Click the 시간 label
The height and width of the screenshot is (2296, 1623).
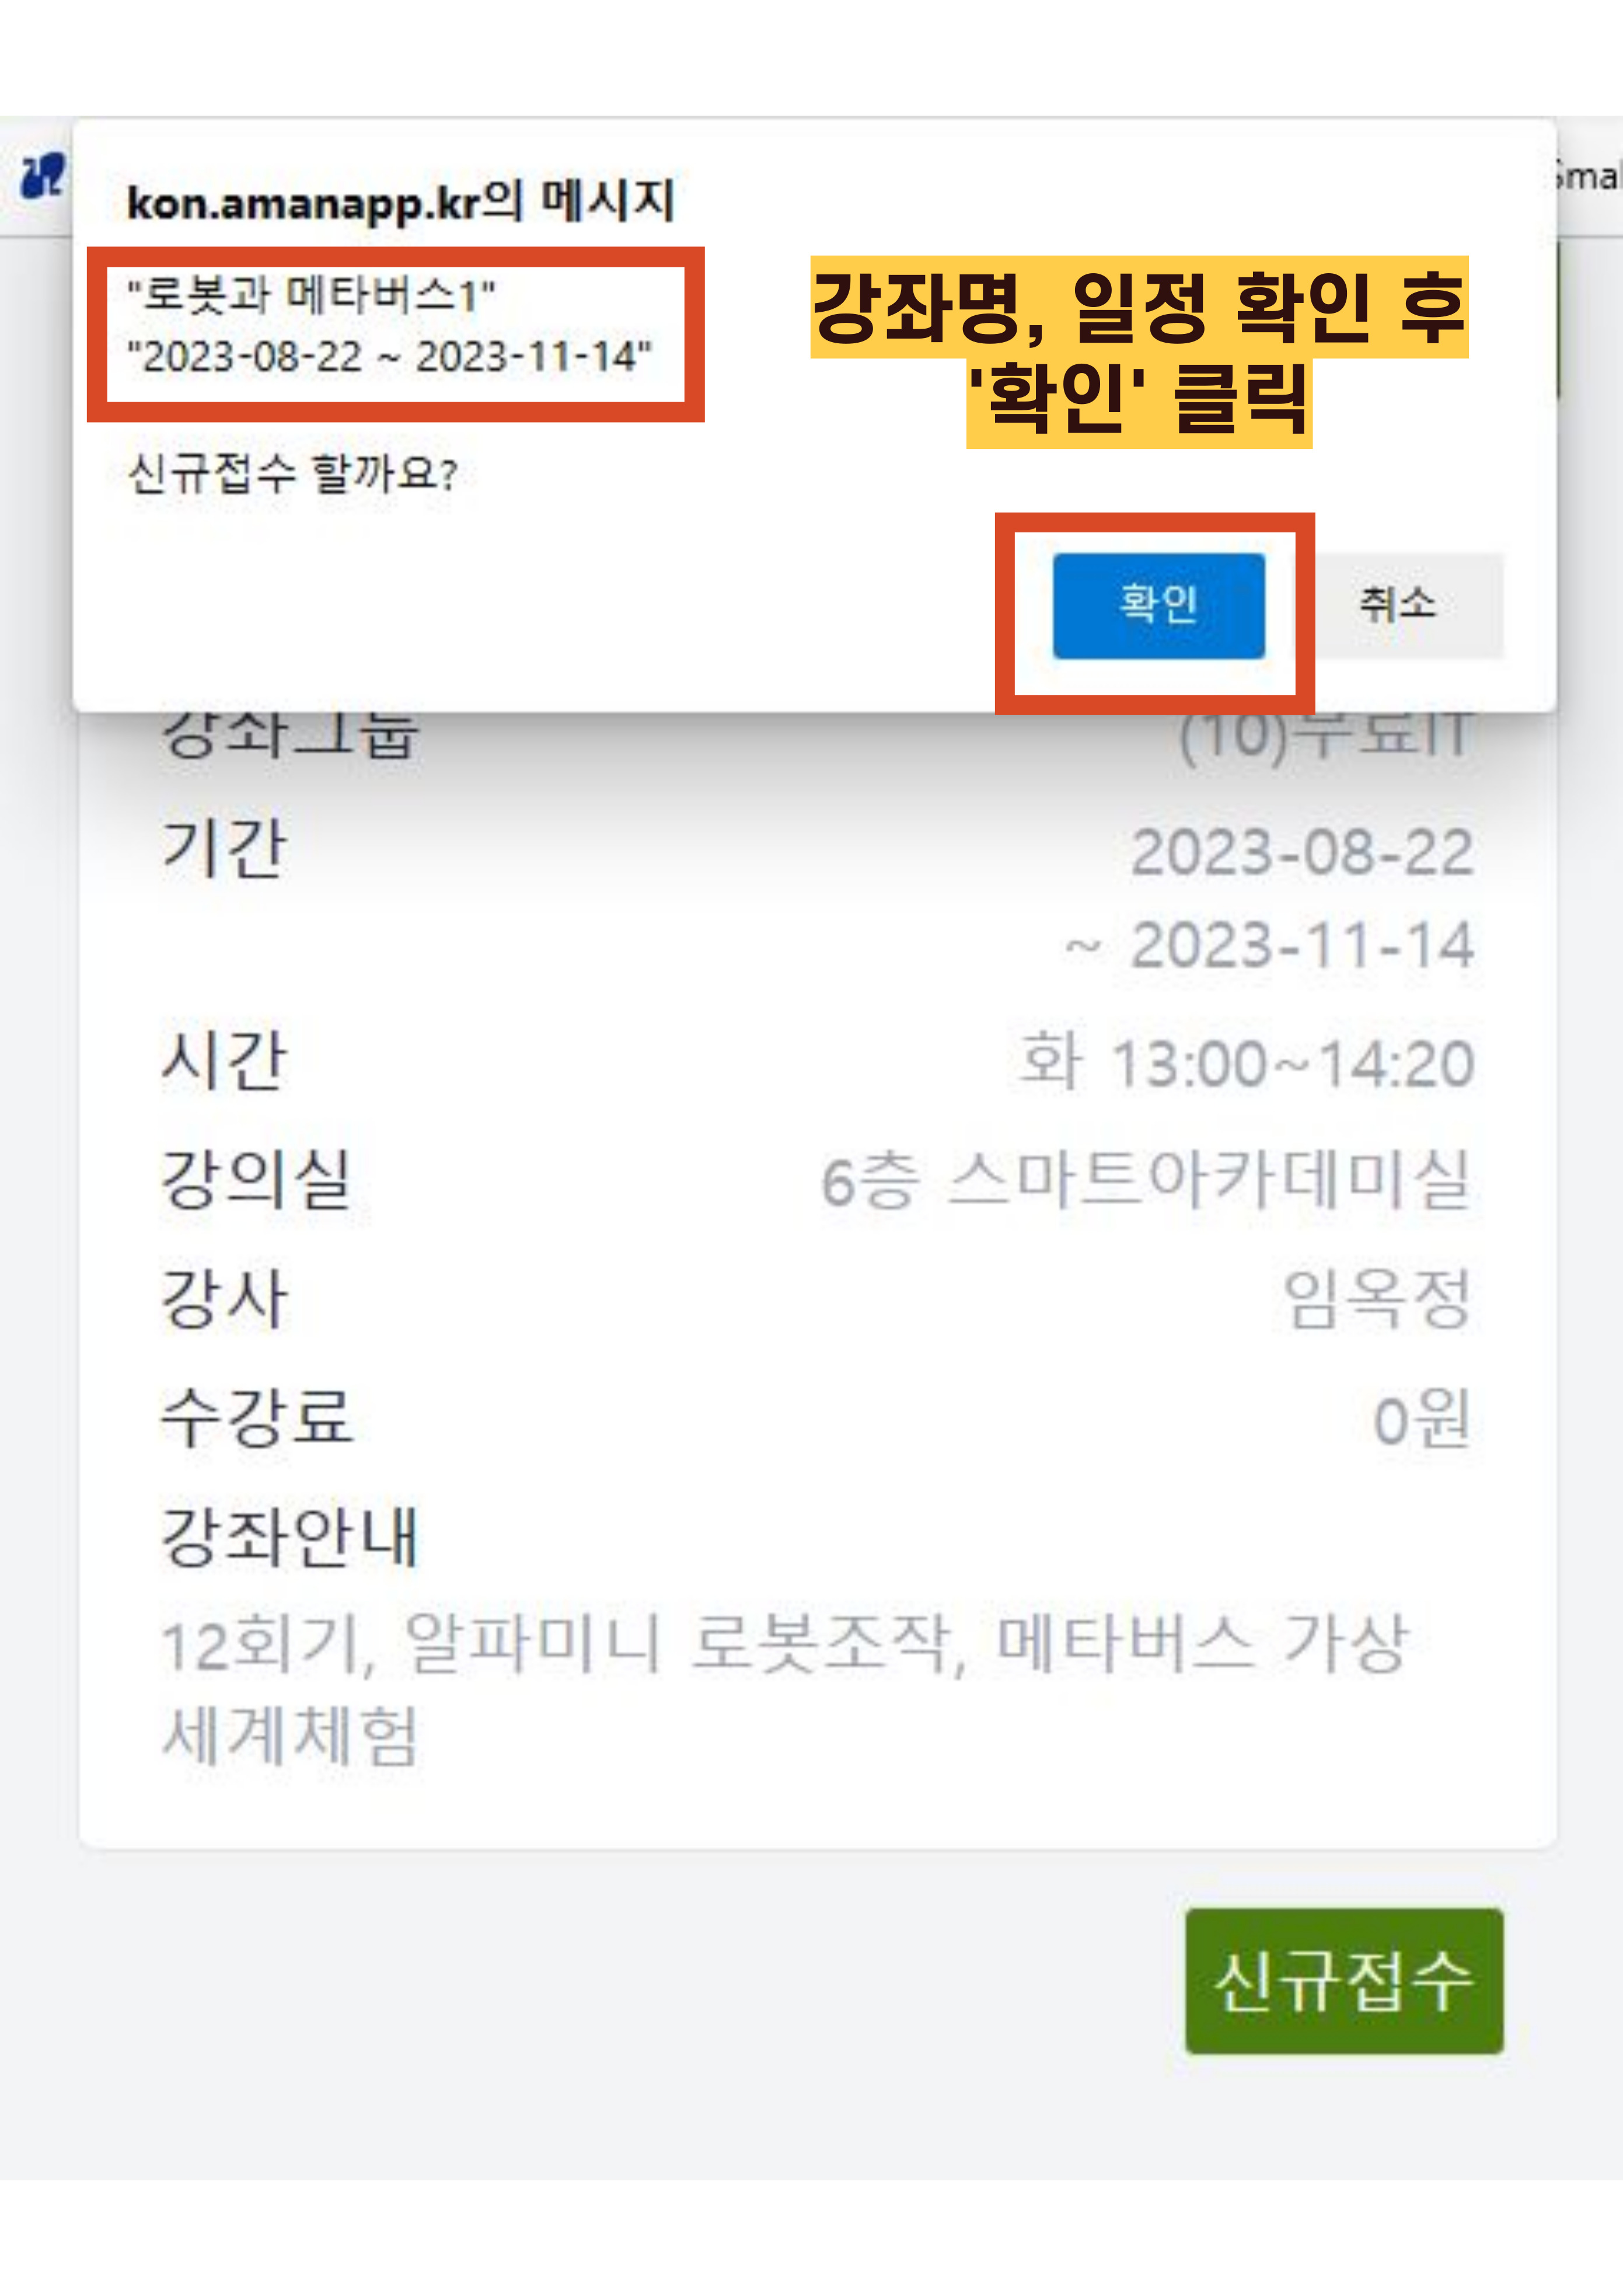pos(224,1060)
